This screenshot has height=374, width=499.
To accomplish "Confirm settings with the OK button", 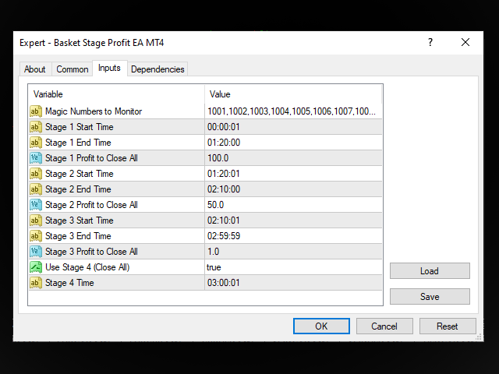I will [321, 326].
